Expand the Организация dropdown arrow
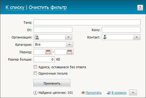This screenshot has width=146, height=98. pyautogui.click(x=68, y=37)
